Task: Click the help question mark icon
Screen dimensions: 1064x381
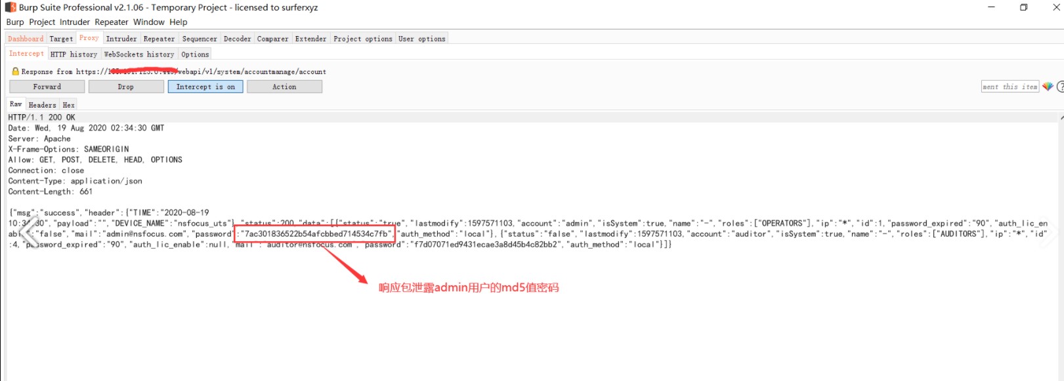Action: tap(1060, 87)
